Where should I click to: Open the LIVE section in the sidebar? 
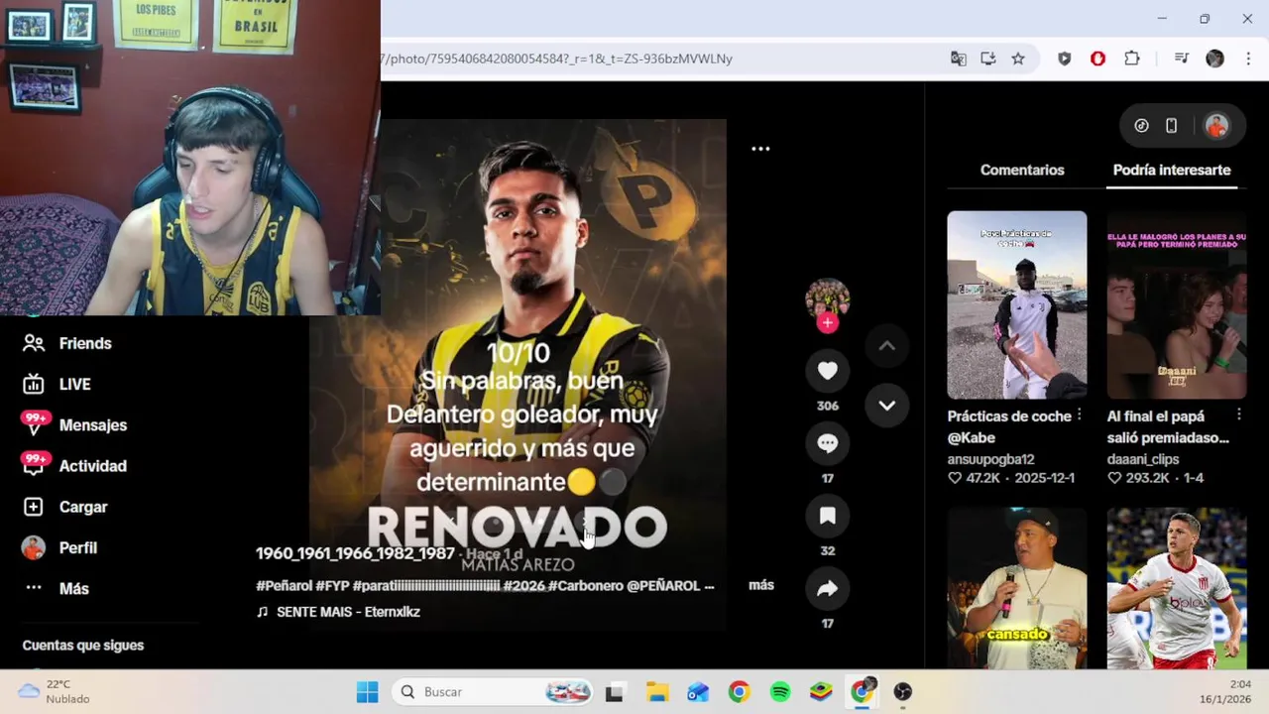[x=57, y=384]
